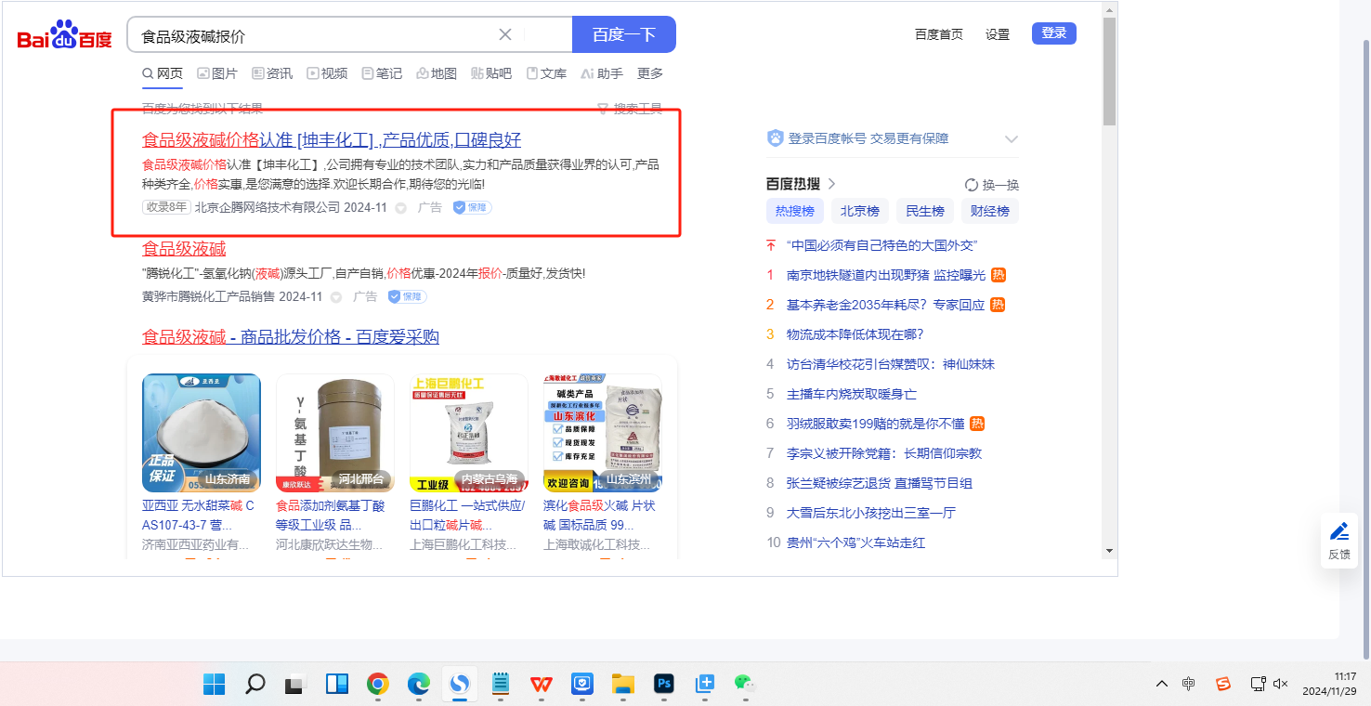Click the 北京企腾网络技术有限公司 source name

[x=268, y=207]
